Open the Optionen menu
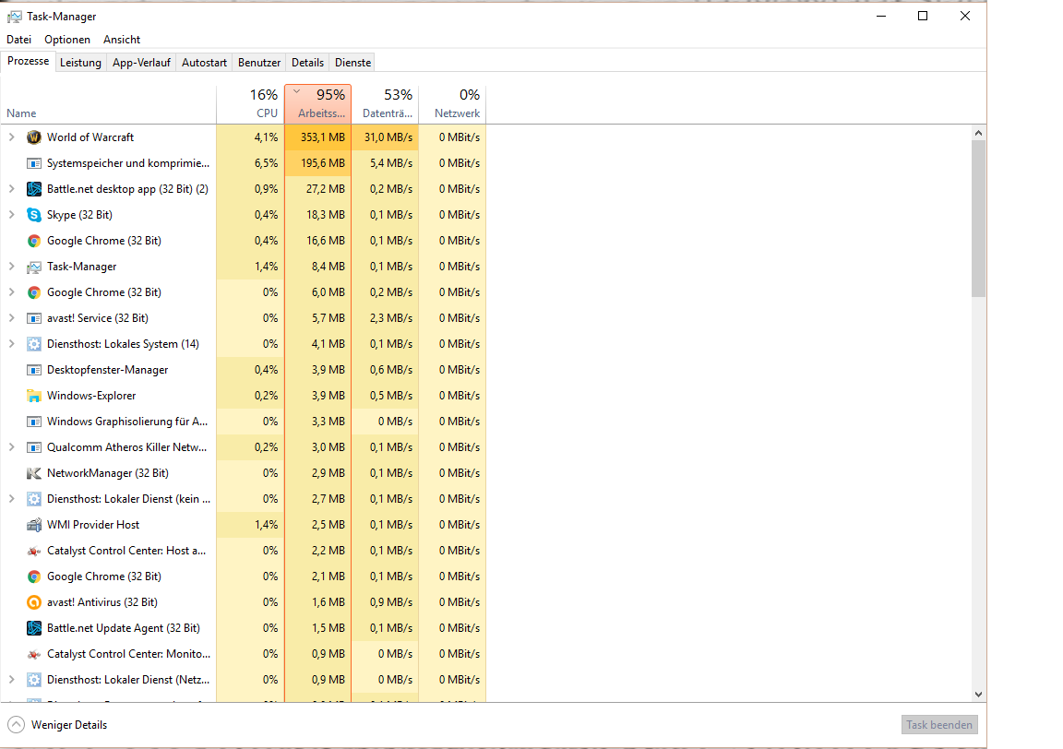 pos(67,40)
